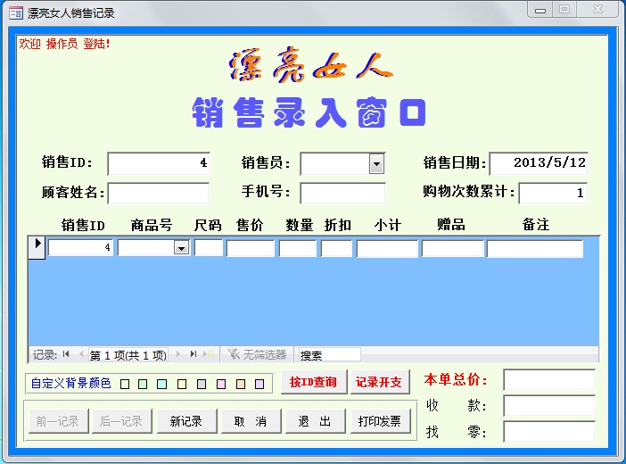Focus the 销售ID input field
This screenshot has width=626, height=464.
159,163
